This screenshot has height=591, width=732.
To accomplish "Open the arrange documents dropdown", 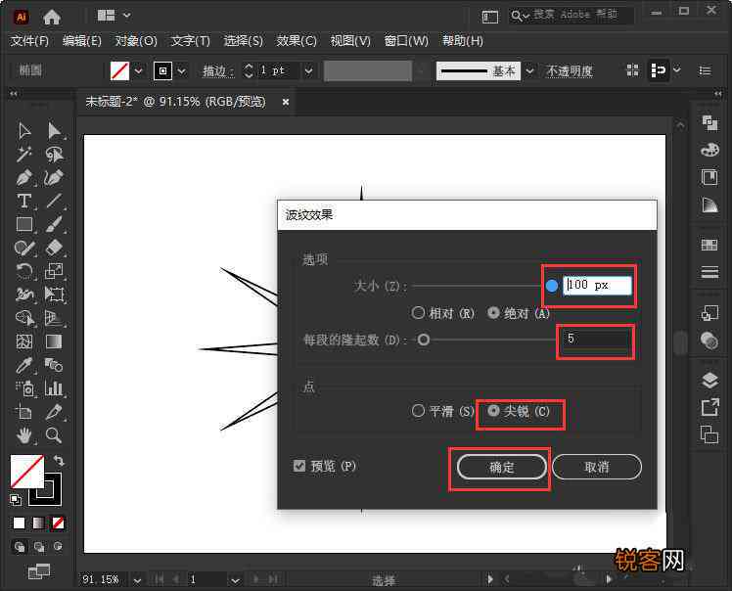I will tap(127, 16).
